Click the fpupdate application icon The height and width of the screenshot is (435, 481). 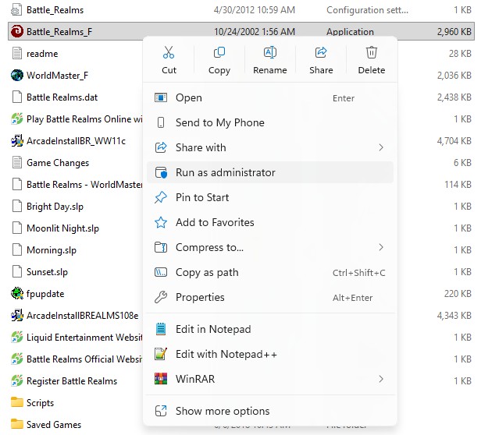17,293
